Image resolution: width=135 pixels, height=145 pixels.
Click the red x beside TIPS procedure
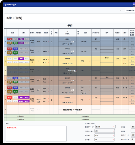(90, 61)
